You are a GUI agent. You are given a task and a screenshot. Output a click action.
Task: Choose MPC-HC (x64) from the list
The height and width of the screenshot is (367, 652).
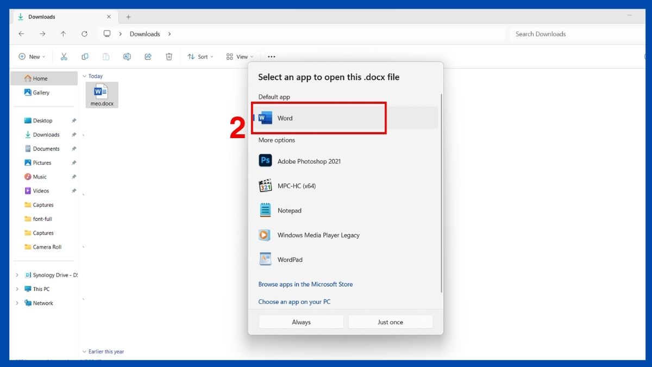click(346, 186)
